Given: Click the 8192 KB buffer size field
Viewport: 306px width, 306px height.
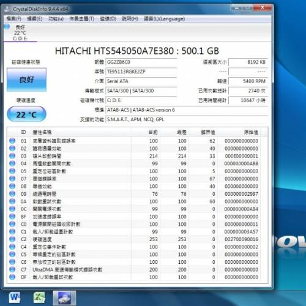Looking at the screenshot, I should (248, 62).
